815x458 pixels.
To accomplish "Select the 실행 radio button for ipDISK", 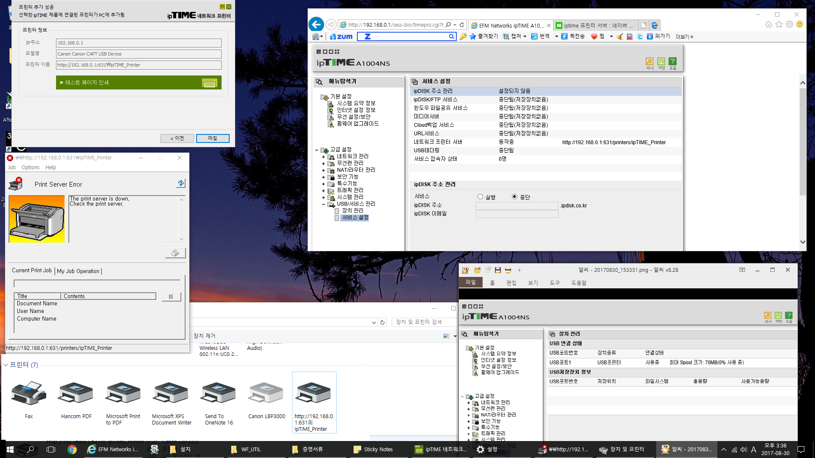I will 480,197.
